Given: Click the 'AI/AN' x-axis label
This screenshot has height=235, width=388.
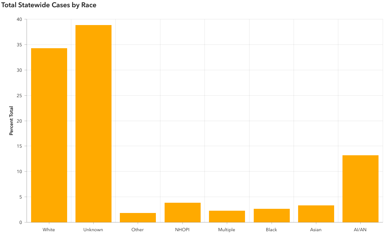Looking at the screenshot, I should coord(360,230).
